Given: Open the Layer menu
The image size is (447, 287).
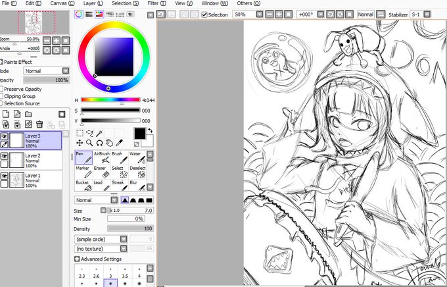Looking at the screenshot, I should pos(93,3).
